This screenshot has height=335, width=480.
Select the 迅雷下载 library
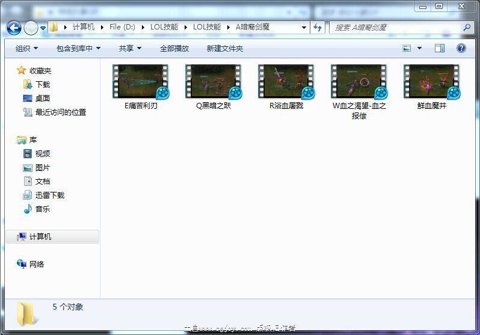pyautogui.click(x=49, y=195)
